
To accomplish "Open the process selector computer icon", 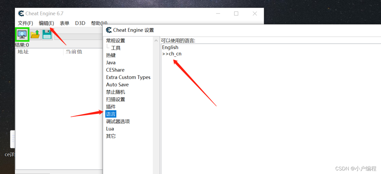I will (x=22, y=34).
